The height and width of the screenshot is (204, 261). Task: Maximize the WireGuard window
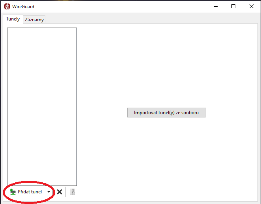[233, 6]
